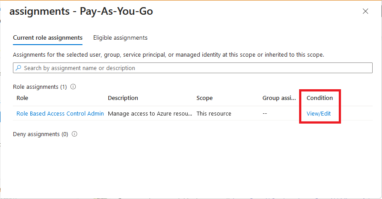
Task: Select the Current role assignments tab
Action: pos(48,38)
